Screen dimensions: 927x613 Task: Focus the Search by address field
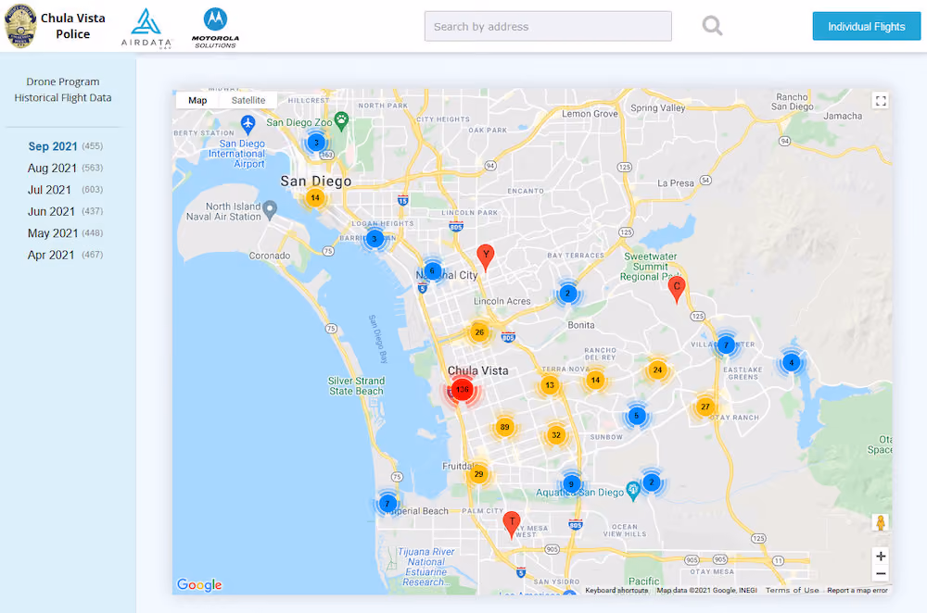point(548,27)
